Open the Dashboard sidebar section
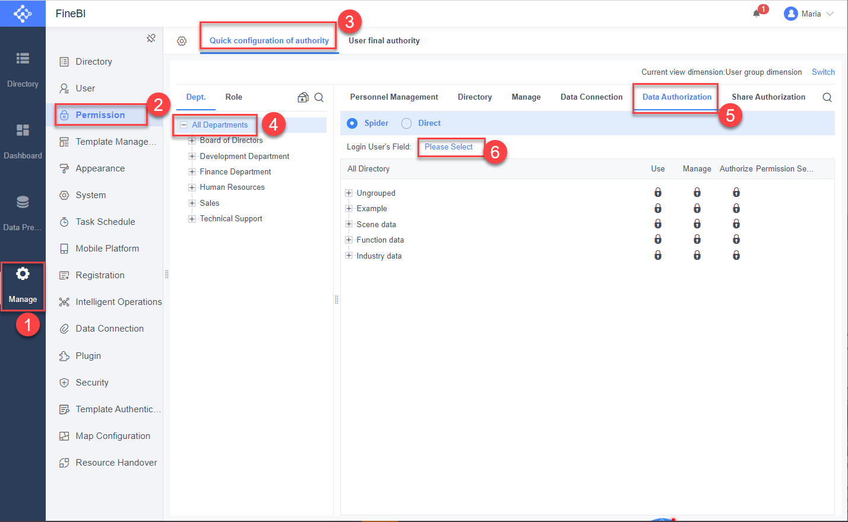 pyautogui.click(x=23, y=141)
